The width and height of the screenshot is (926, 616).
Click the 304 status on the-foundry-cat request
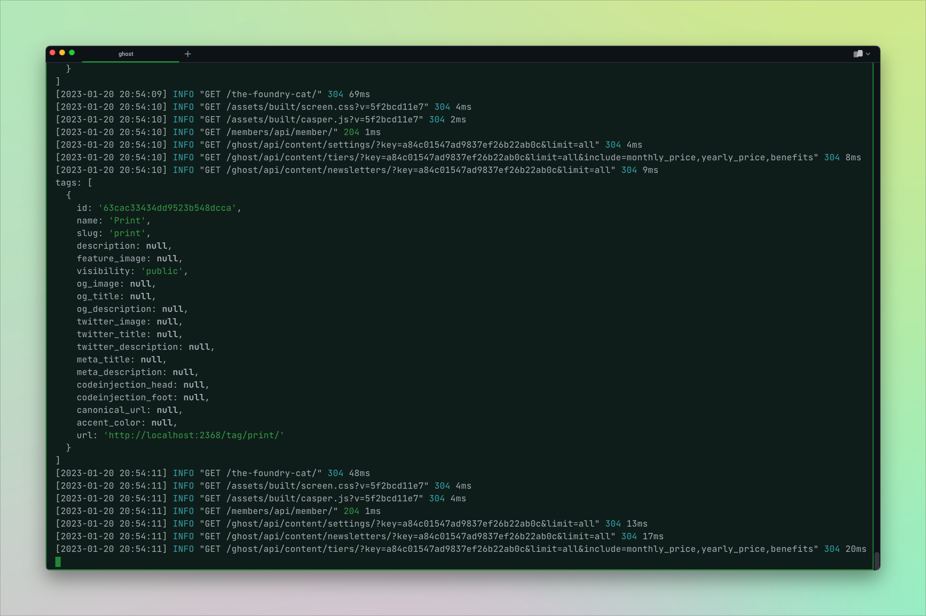pos(335,94)
